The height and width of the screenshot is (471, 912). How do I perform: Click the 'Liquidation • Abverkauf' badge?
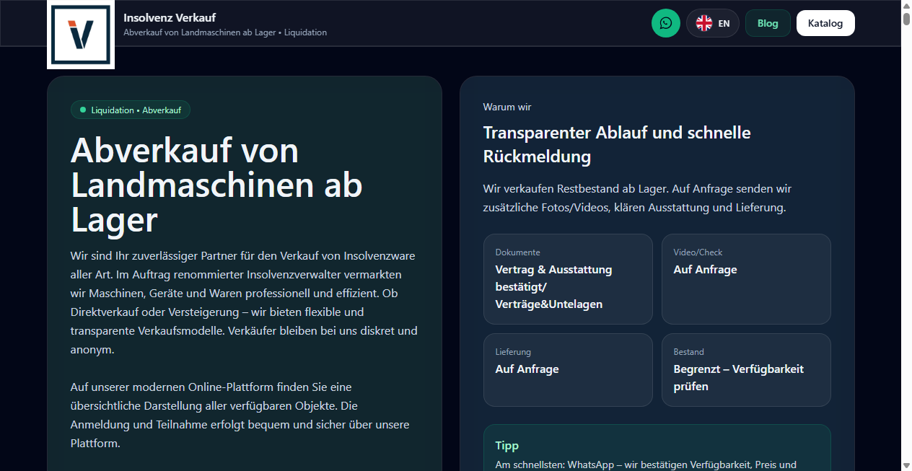(x=131, y=110)
